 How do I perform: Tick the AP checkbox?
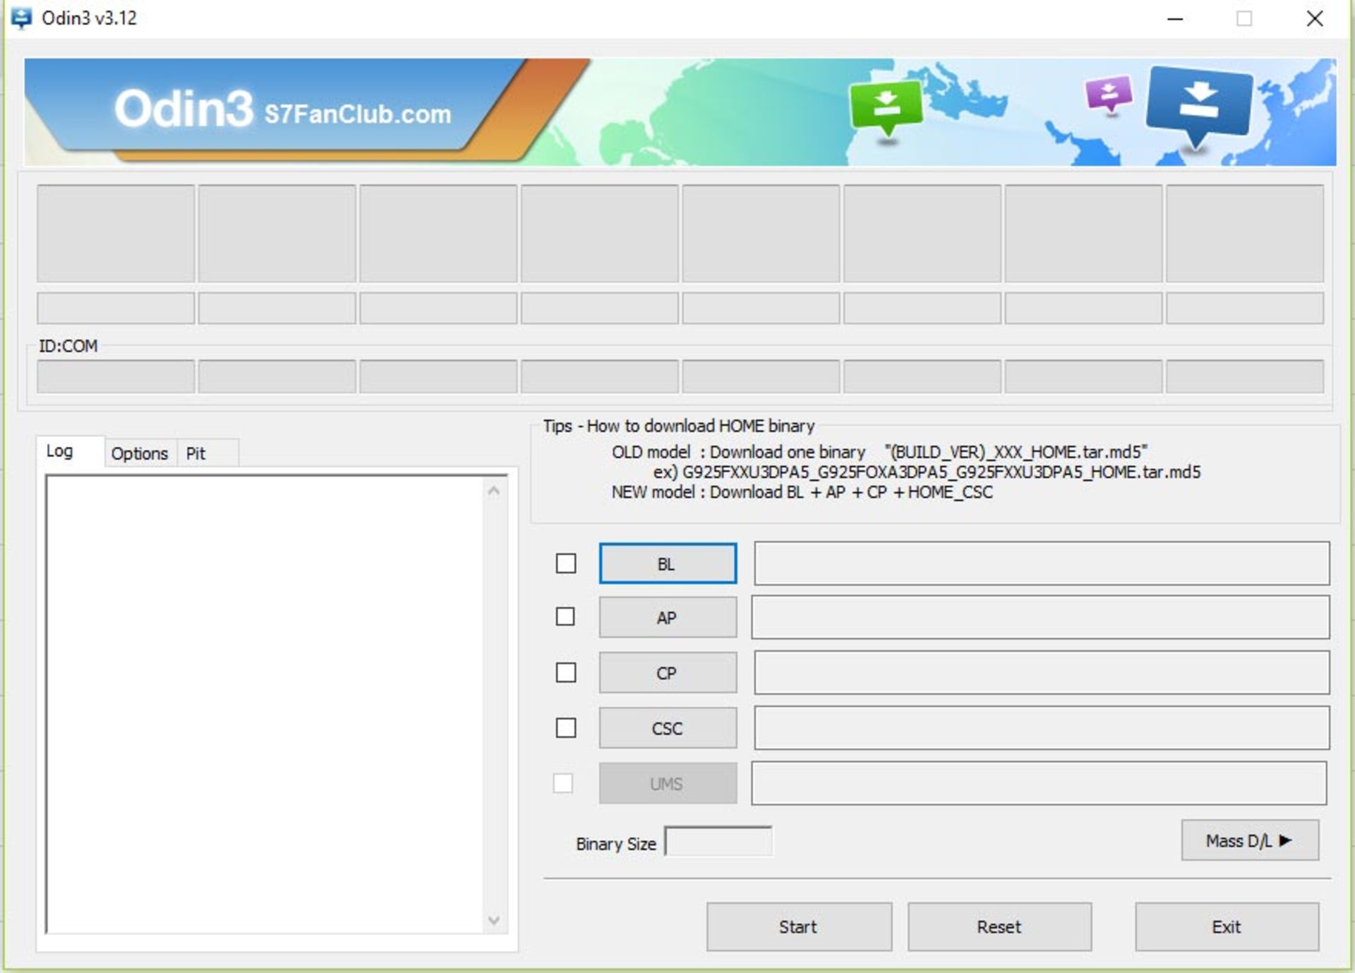click(565, 616)
